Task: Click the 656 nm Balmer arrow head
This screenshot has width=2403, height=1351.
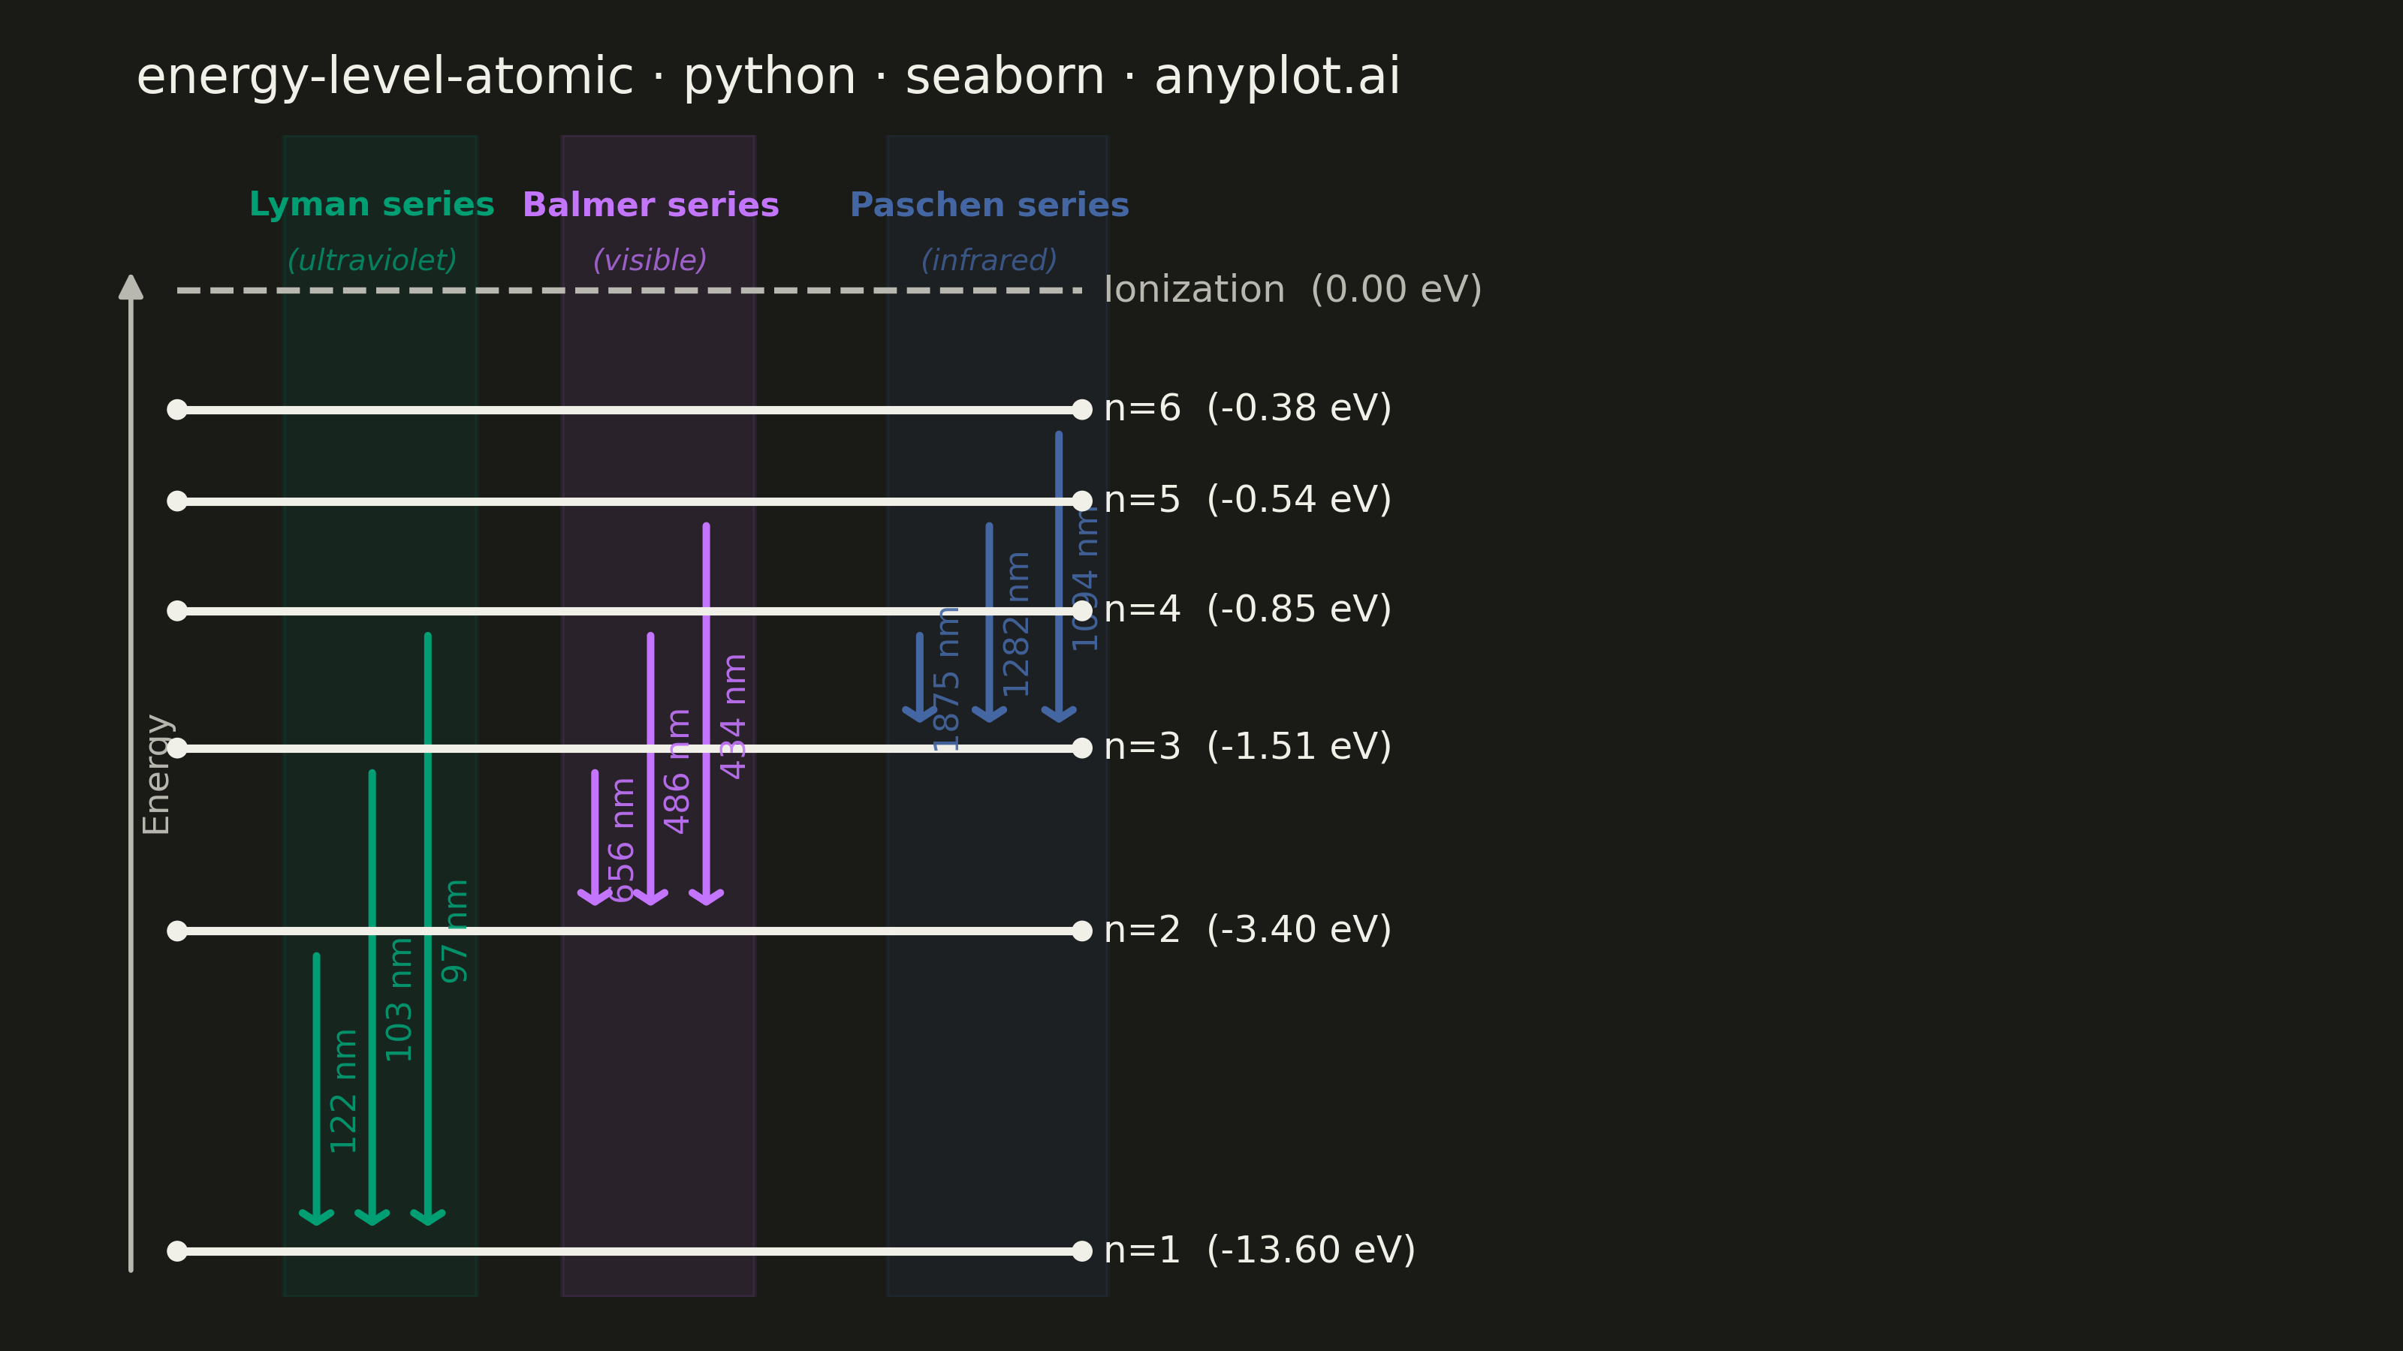Action: point(594,896)
